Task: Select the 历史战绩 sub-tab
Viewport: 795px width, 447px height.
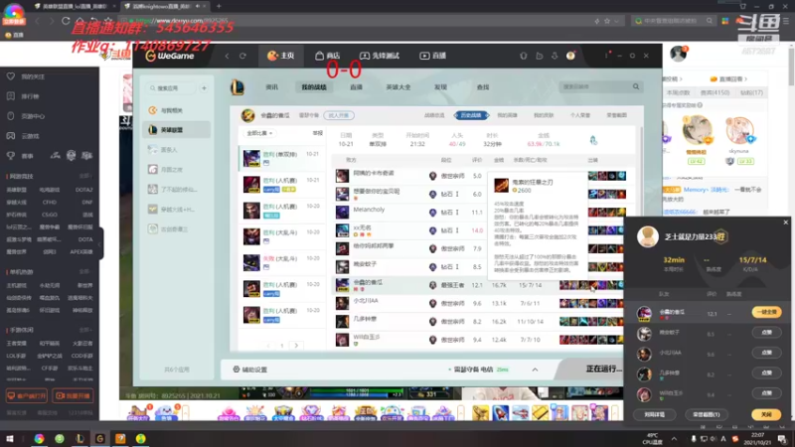Action: (x=471, y=115)
